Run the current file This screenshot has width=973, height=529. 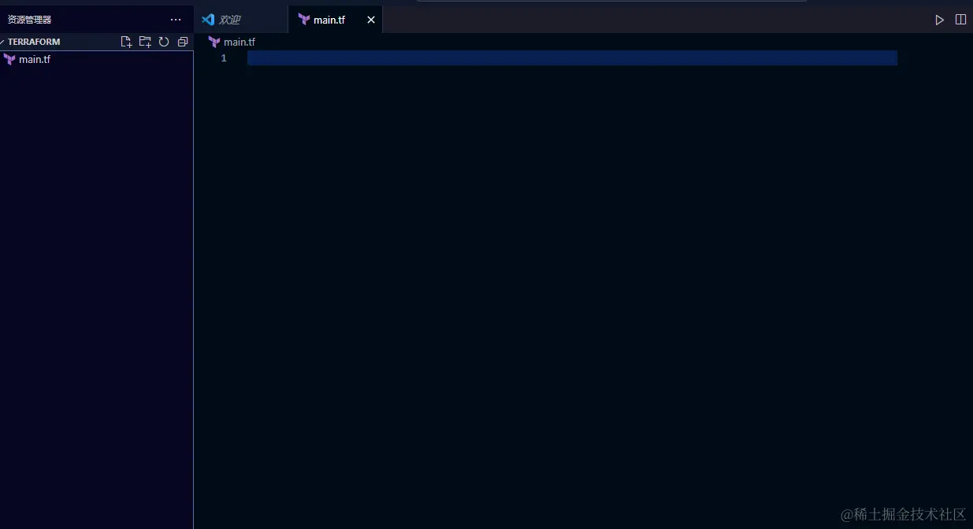coord(939,20)
